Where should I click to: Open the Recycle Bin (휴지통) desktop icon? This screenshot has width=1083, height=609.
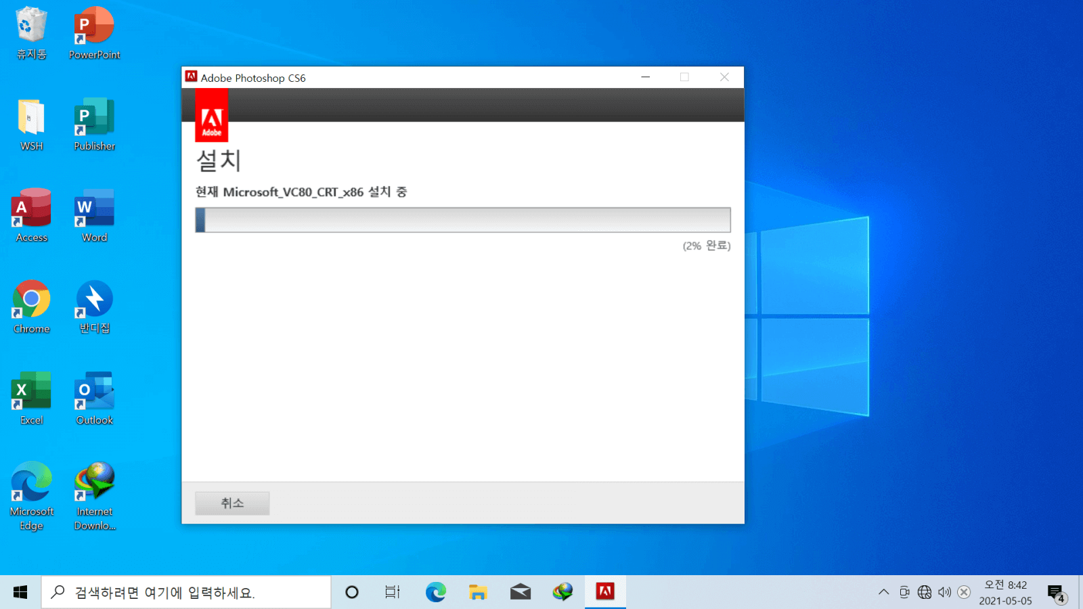tap(31, 32)
